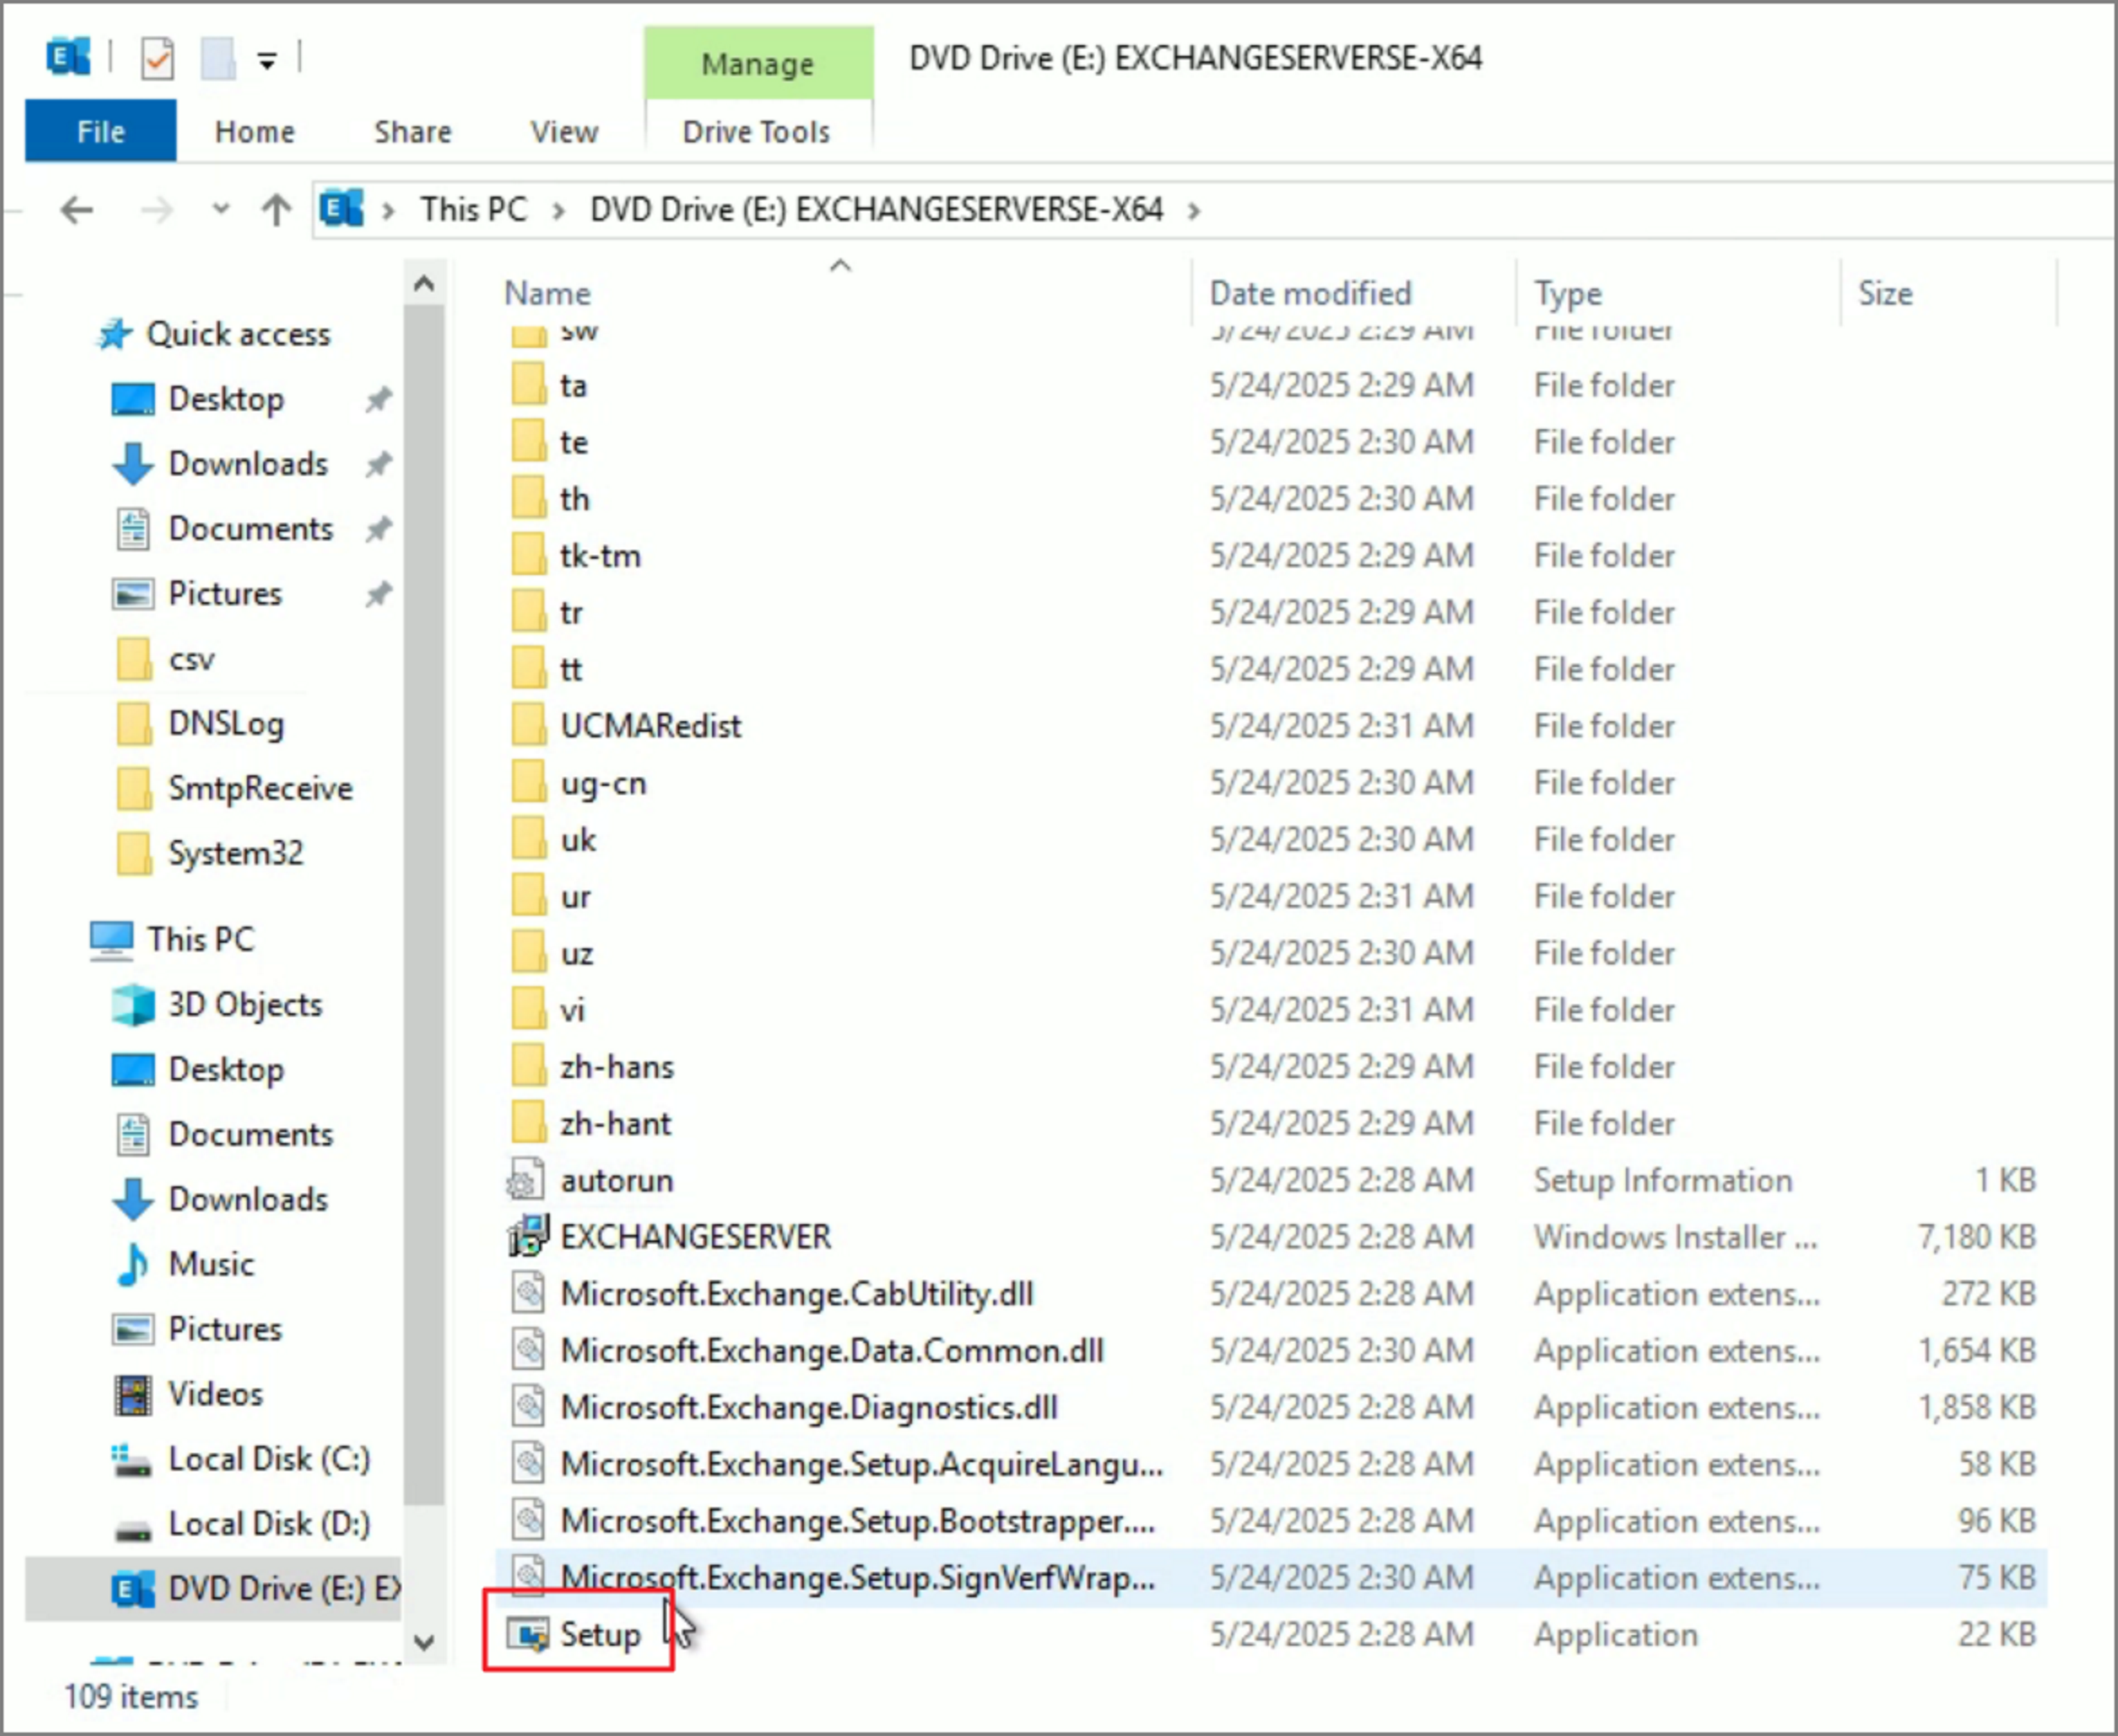Switch to the View ribbon tab
Viewport: 2118px width, 1736px height.
[x=564, y=132]
